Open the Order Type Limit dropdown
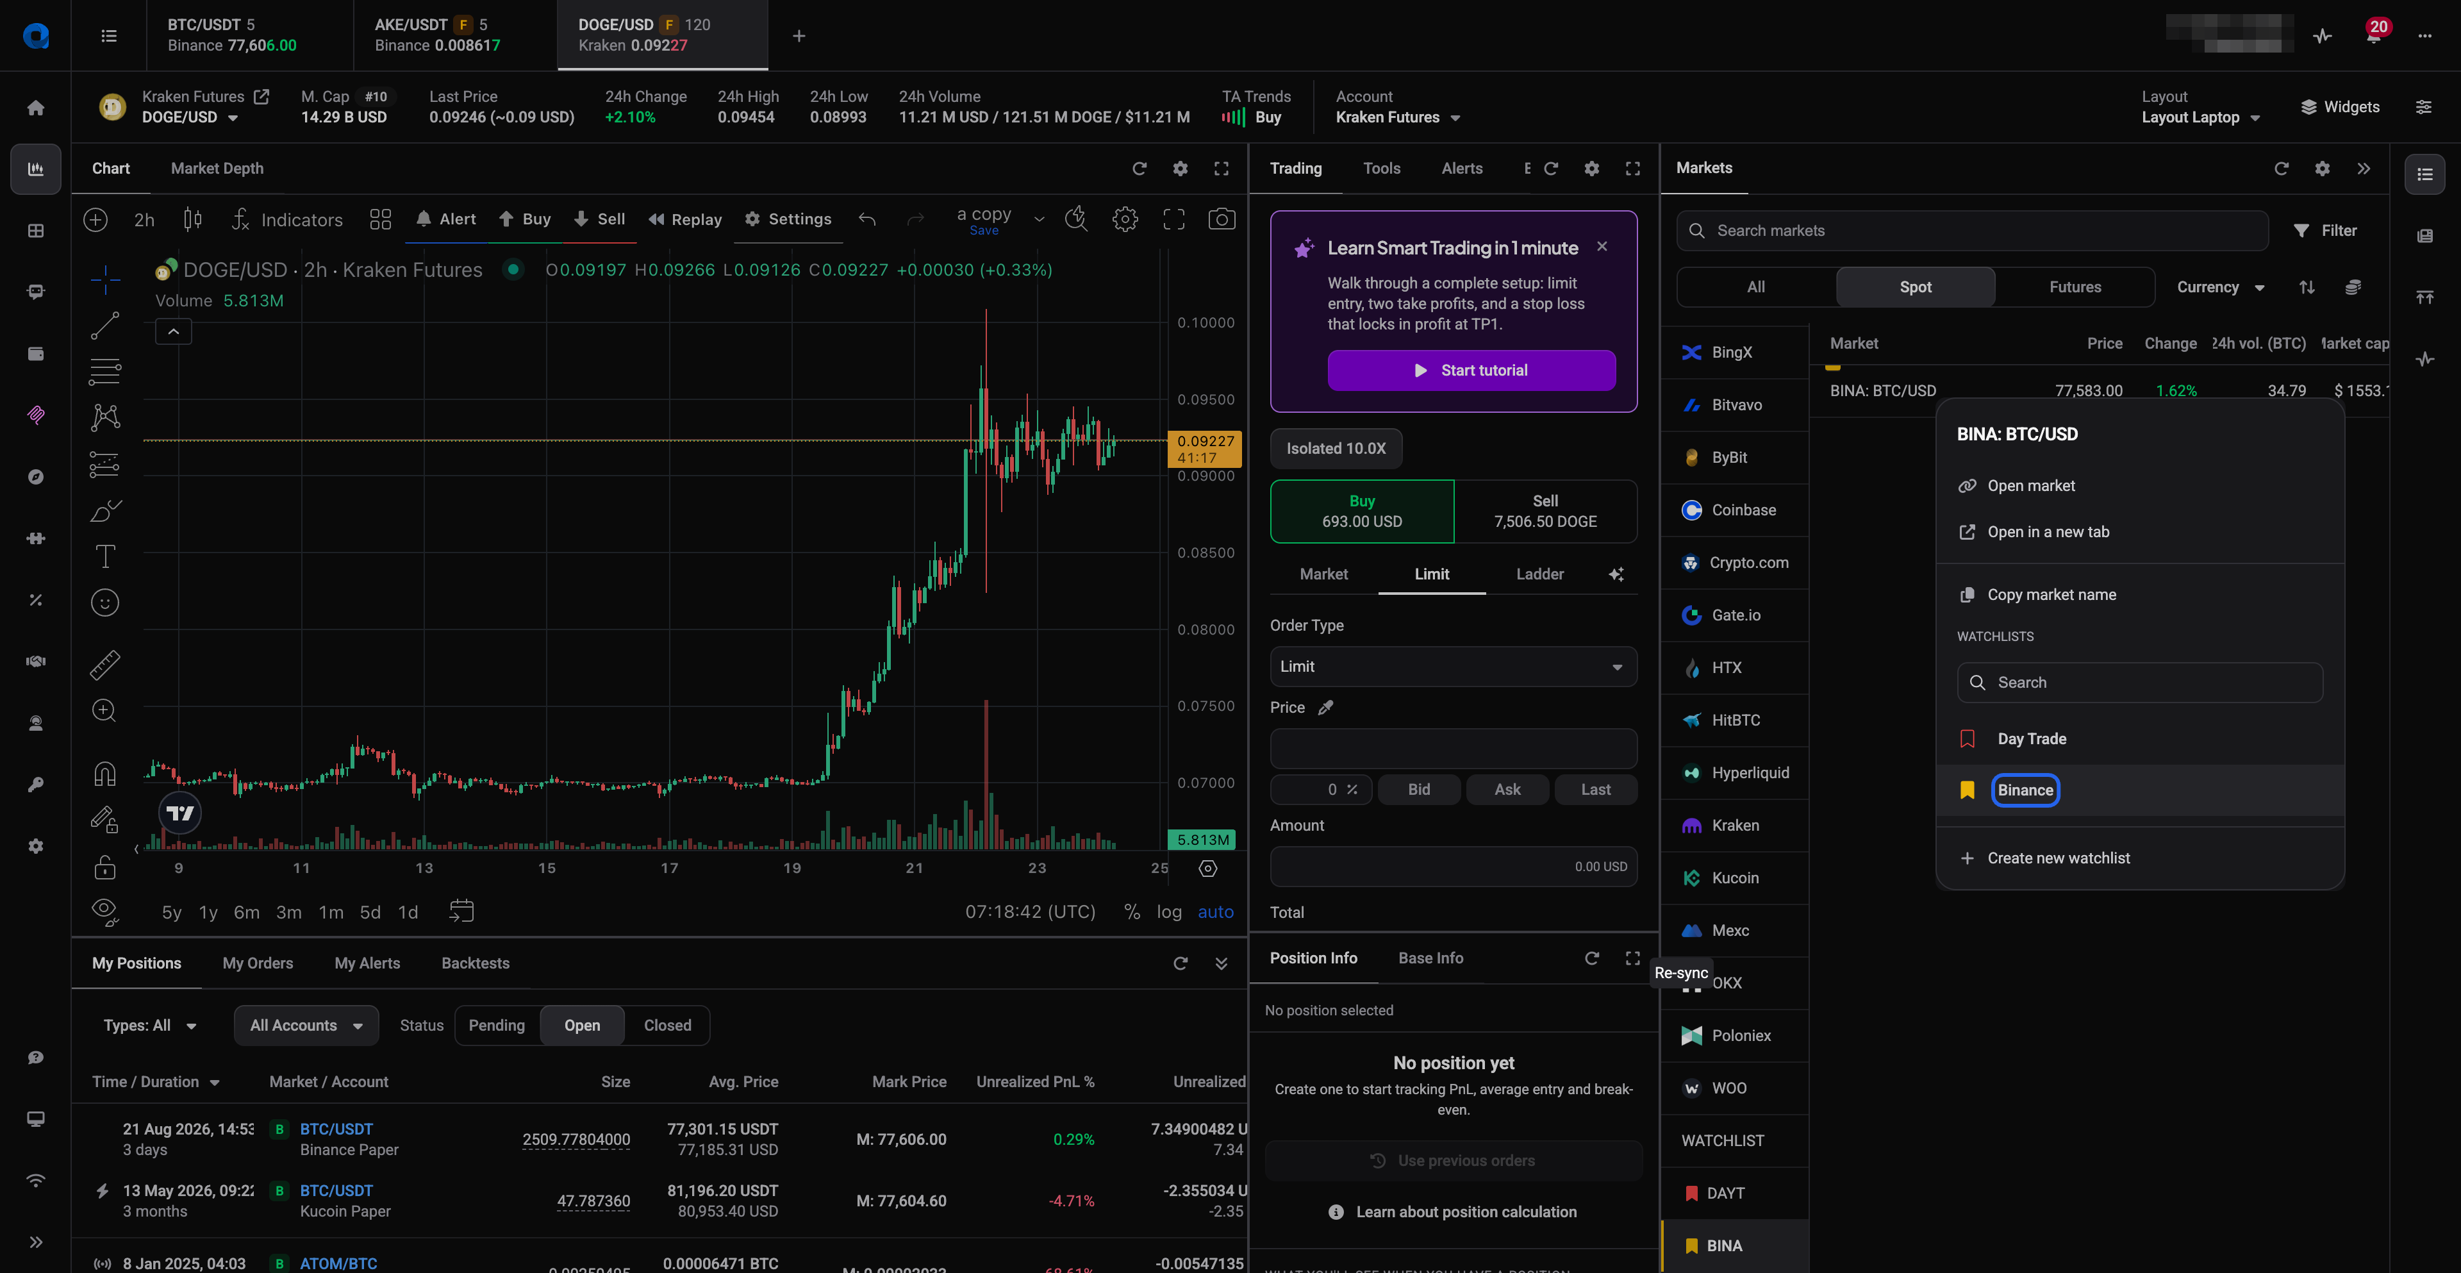Image resolution: width=2461 pixels, height=1273 pixels. (1452, 666)
